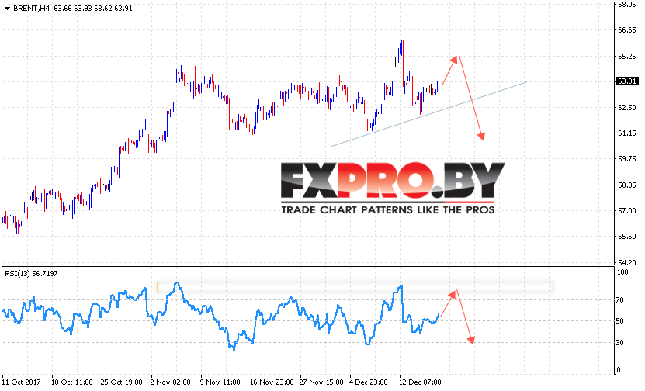Image resolution: width=645 pixels, height=391 pixels.
Task: Click the 2 Nov 02:00 time label
Action: [171, 382]
